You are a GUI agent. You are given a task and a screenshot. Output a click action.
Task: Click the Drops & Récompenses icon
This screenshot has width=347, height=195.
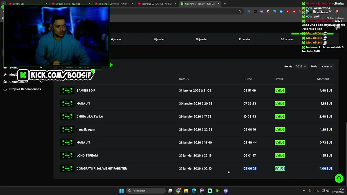point(5,89)
